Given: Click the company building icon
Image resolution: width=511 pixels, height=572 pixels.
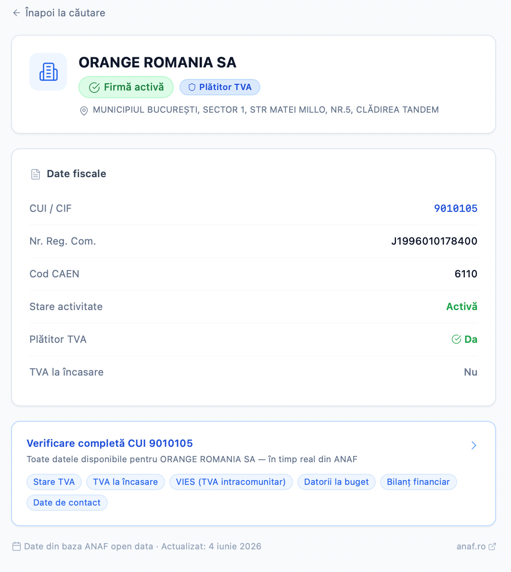Looking at the screenshot, I should click(x=49, y=72).
